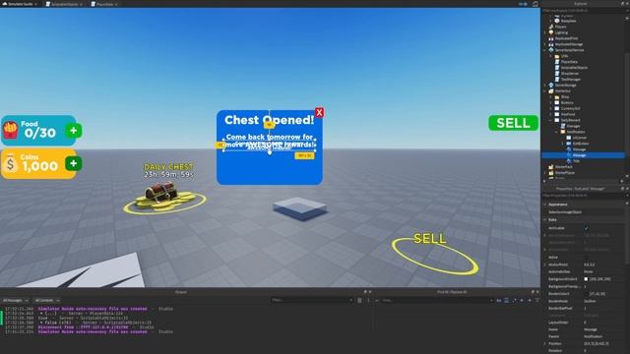Click the green plus next to Food
Viewport: 630px width, 354px height.
(x=74, y=131)
